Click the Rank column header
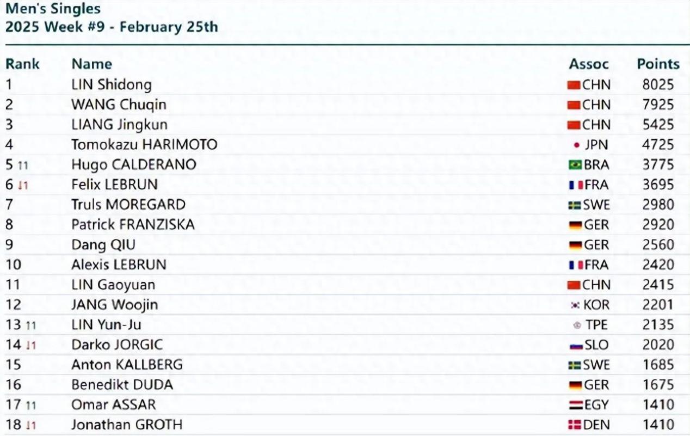The height and width of the screenshot is (436, 690). click(x=22, y=64)
